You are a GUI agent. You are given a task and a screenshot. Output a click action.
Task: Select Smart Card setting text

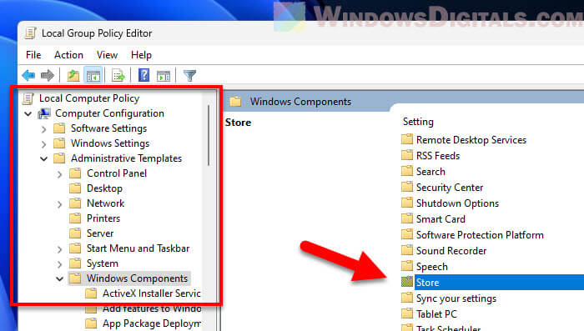pyautogui.click(x=441, y=219)
